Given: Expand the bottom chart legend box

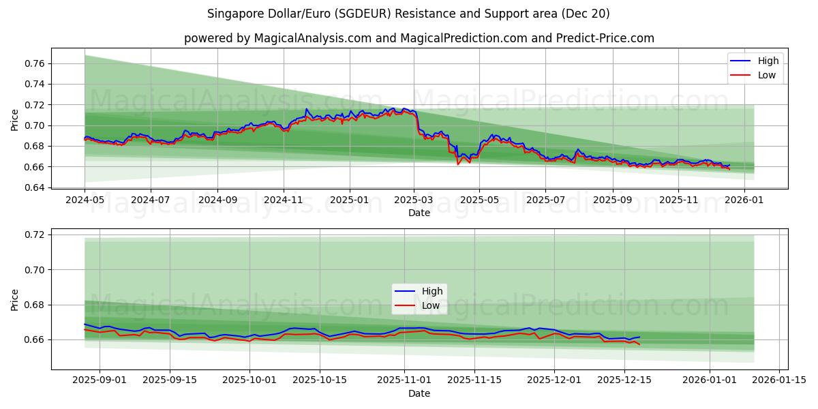Looking at the screenshot, I should pos(419,298).
